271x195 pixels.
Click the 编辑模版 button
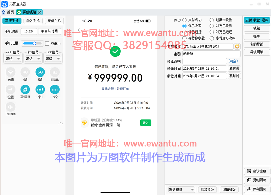pos(229,190)
